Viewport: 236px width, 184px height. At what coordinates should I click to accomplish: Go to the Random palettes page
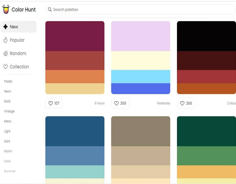[x=18, y=53]
